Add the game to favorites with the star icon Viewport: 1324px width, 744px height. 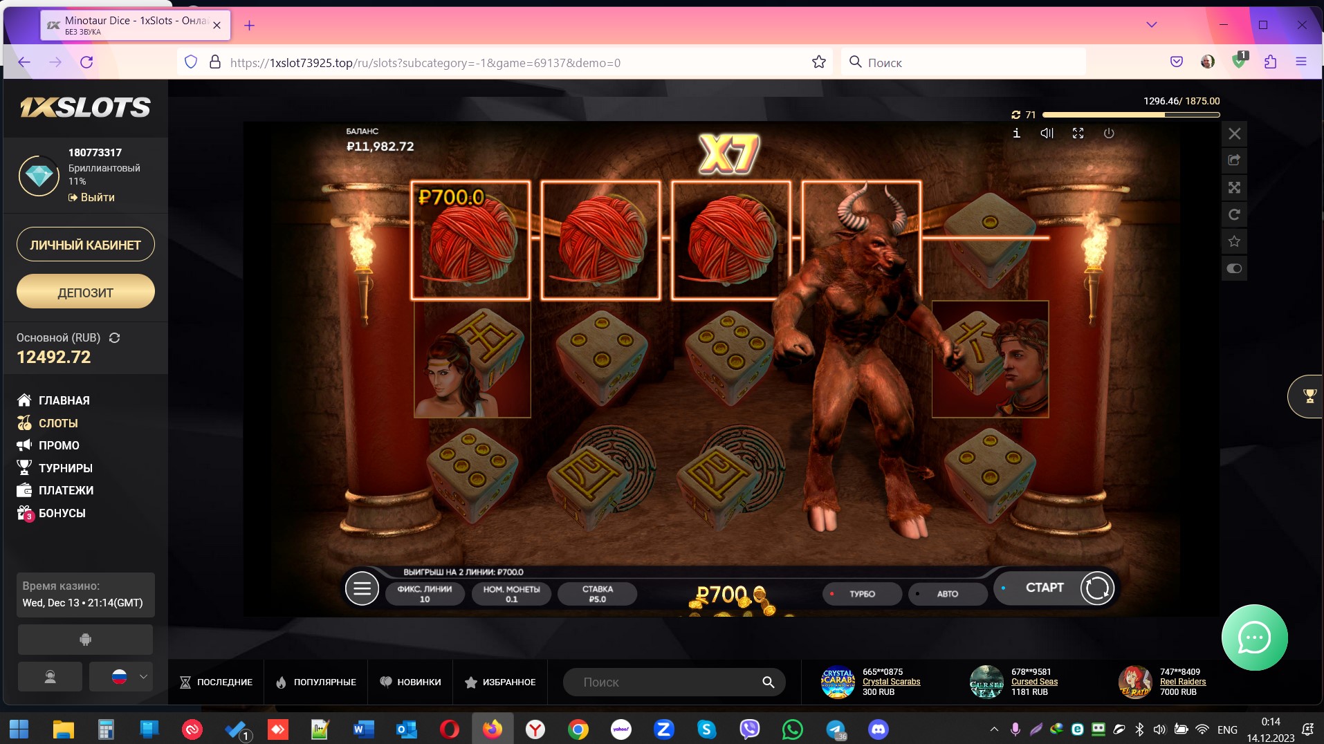[x=1235, y=241]
